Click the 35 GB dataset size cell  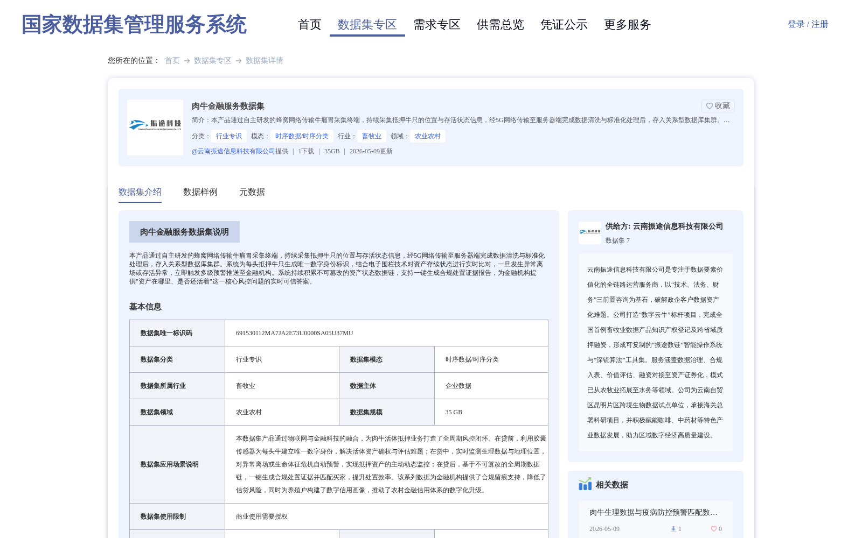click(x=491, y=412)
